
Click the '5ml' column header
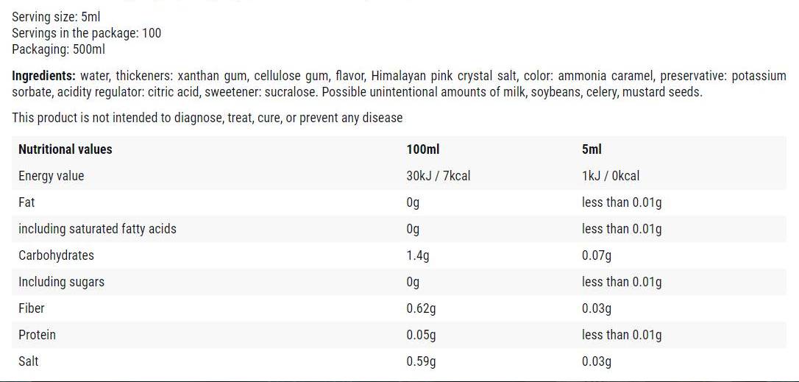(x=592, y=149)
